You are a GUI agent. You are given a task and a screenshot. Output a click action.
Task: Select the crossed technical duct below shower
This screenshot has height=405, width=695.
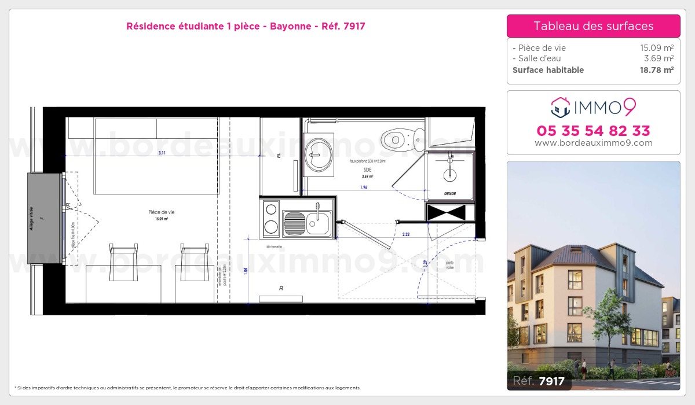449,213
